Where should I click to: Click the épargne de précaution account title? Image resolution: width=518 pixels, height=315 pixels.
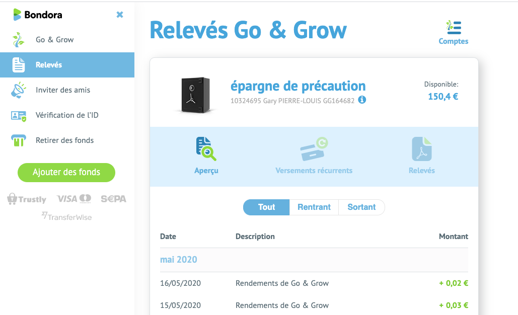click(298, 86)
